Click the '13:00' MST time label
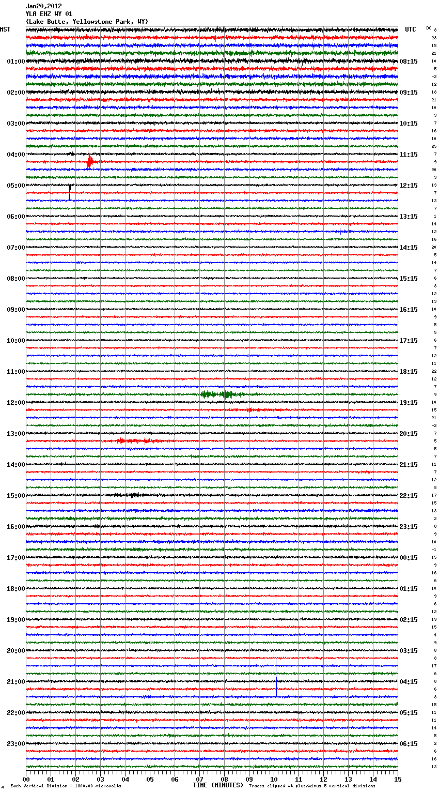The width and height of the screenshot is (439, 793). point(16,434)
